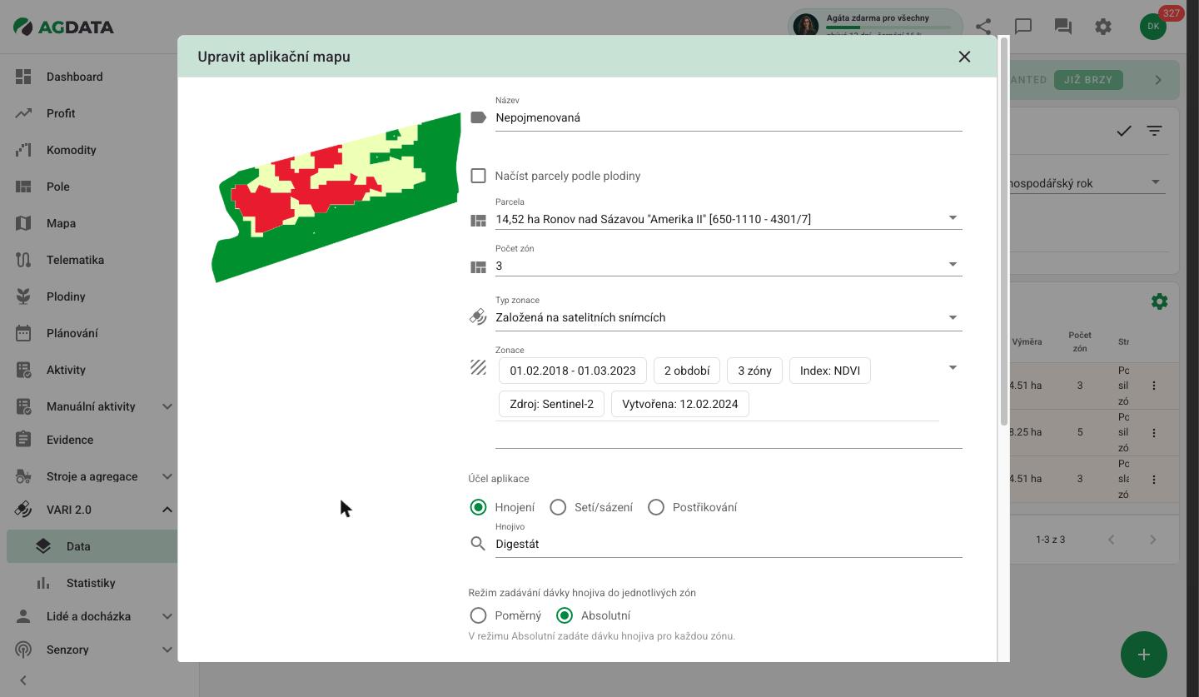Screen dimensions: 1199x697
Task: Click the Plánování calendar icon
Action: [23, 333]
